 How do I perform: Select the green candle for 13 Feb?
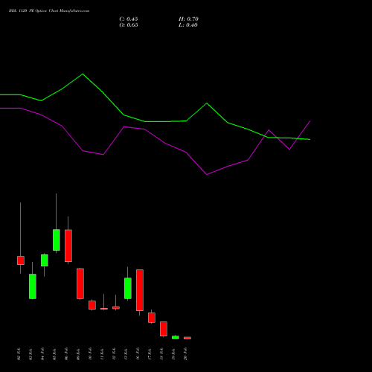coord(128,288)
